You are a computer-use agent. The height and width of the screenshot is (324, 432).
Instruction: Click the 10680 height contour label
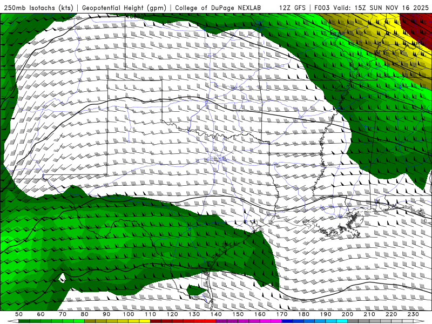[x=134, y=17]
